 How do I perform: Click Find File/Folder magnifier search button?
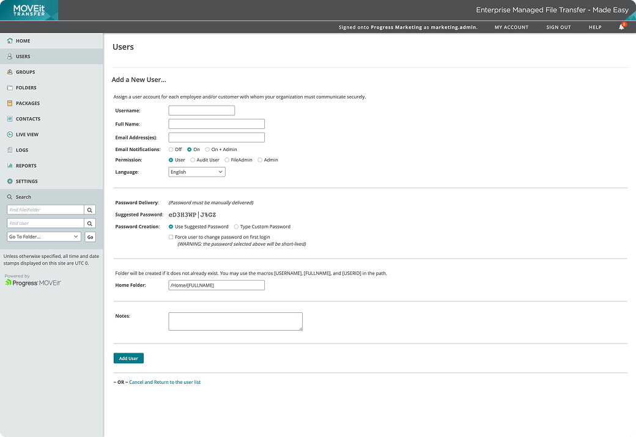(91, 210)
